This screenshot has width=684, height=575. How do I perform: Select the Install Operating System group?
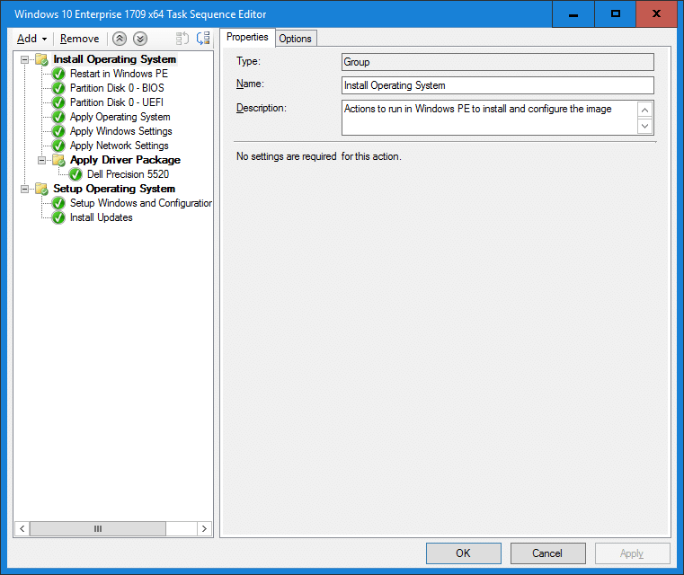(115, 59)
